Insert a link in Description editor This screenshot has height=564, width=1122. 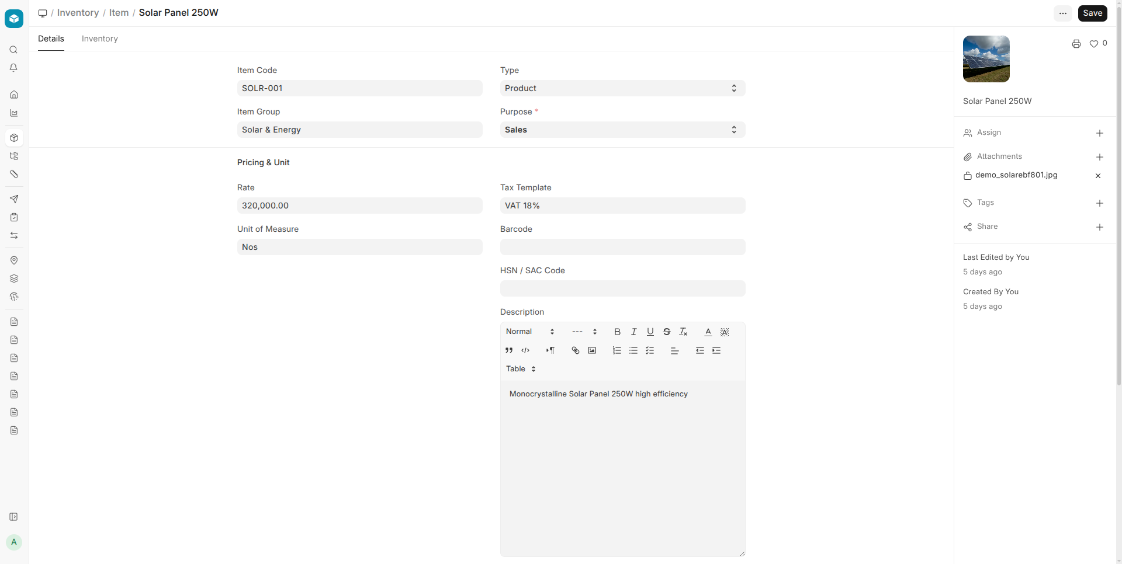576,350
